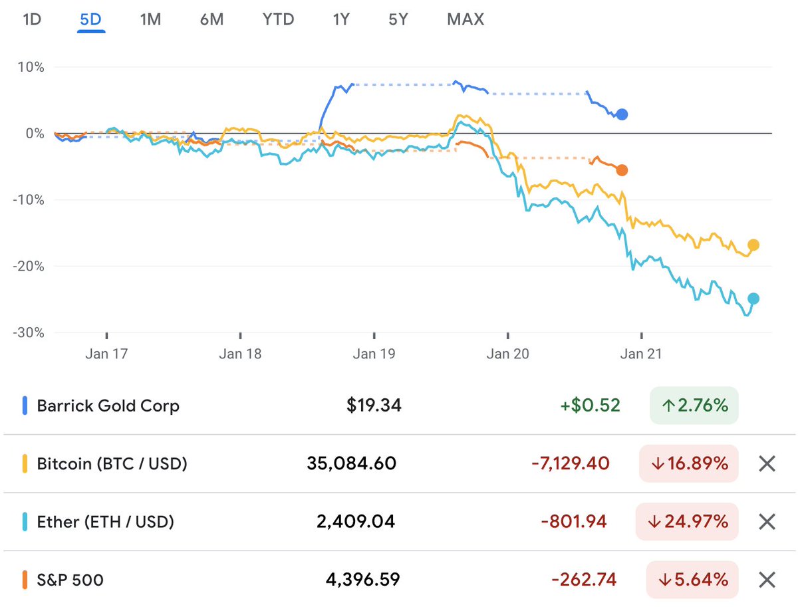This screenshot has height=607, width=798.
Task: Click the Jan 18 axis label
Action: (240, 354)
